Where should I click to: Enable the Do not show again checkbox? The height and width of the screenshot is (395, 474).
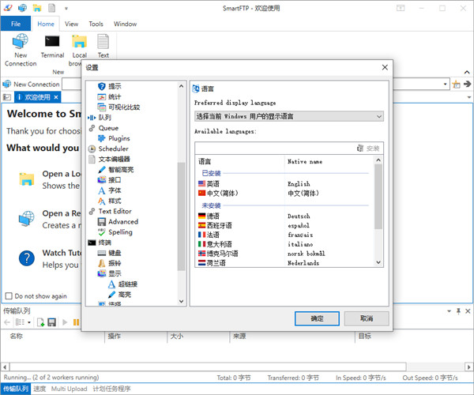pyautogui.click(x=9, y=296)
